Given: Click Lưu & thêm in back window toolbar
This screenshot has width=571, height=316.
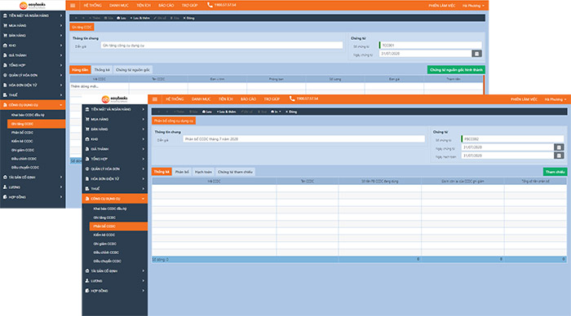Looking at the screenshot, I should (x=140, y=18).
